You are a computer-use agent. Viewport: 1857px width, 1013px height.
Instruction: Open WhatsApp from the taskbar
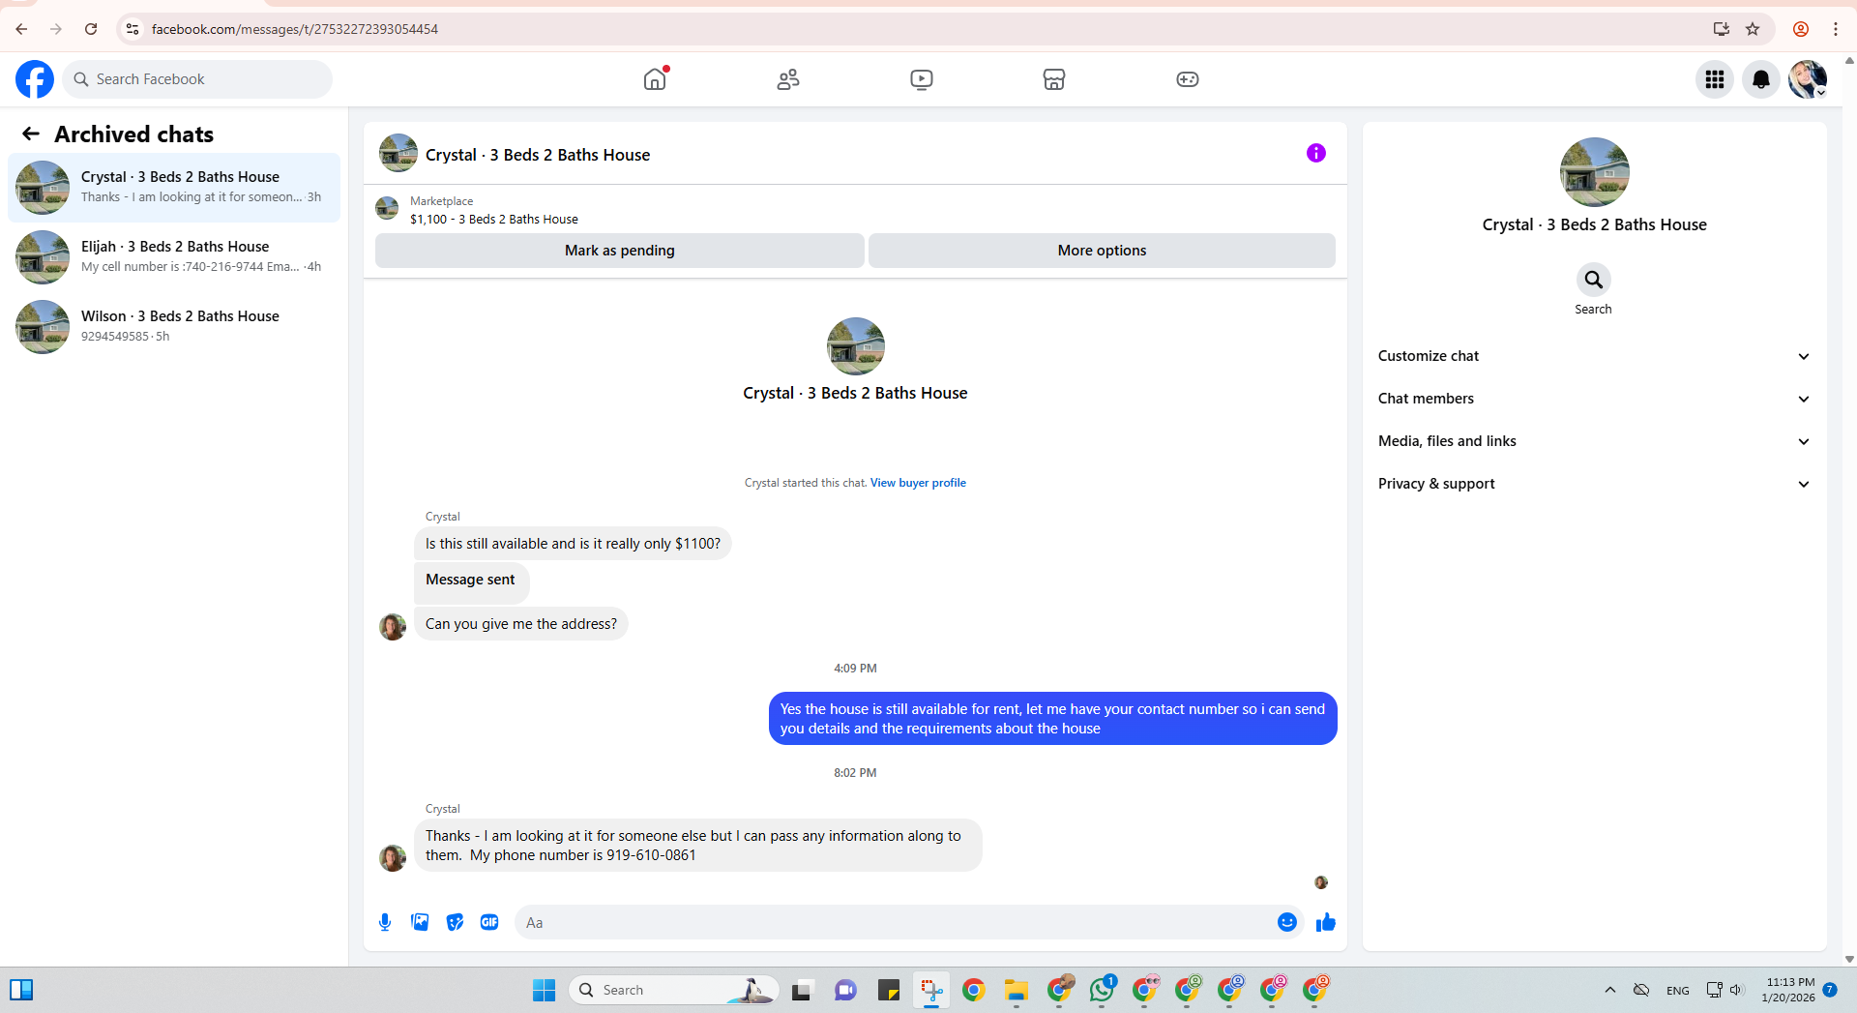(x=1102, y=990)
